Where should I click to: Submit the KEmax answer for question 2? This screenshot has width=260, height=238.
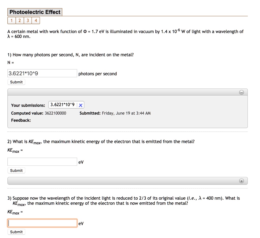16,170
